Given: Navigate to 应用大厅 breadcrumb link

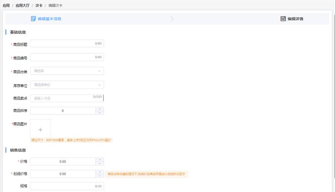Looking at the screenshot, I should click(x=22, y=6).
